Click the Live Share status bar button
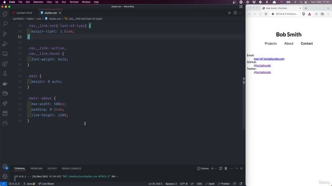 pyautogui.click(x=46, y=184)
